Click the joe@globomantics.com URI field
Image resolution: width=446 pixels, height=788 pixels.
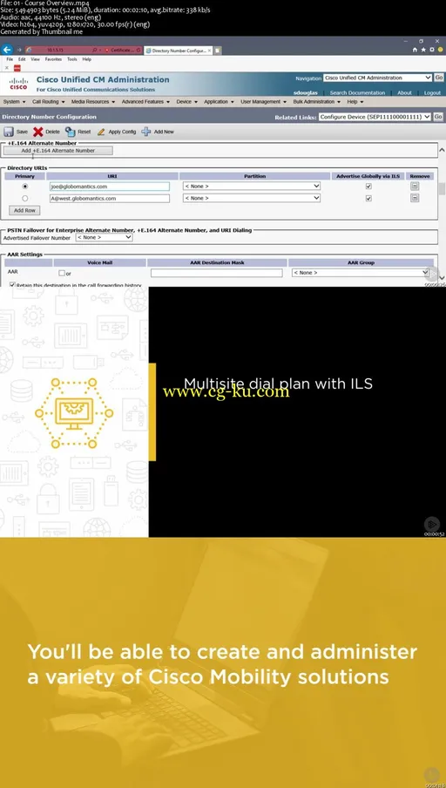click(110, 187)
